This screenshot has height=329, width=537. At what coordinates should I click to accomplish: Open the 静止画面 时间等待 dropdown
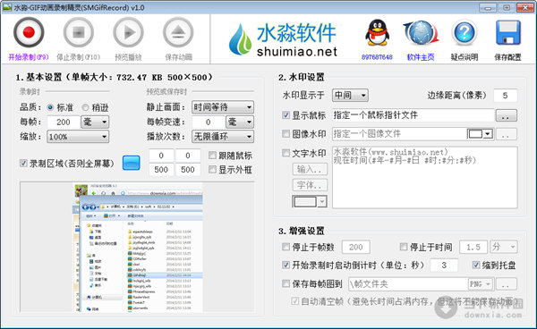(223, 107)
